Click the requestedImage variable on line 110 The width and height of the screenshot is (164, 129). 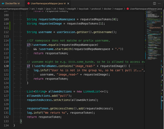pyautogui.click(x=50, y=24)
